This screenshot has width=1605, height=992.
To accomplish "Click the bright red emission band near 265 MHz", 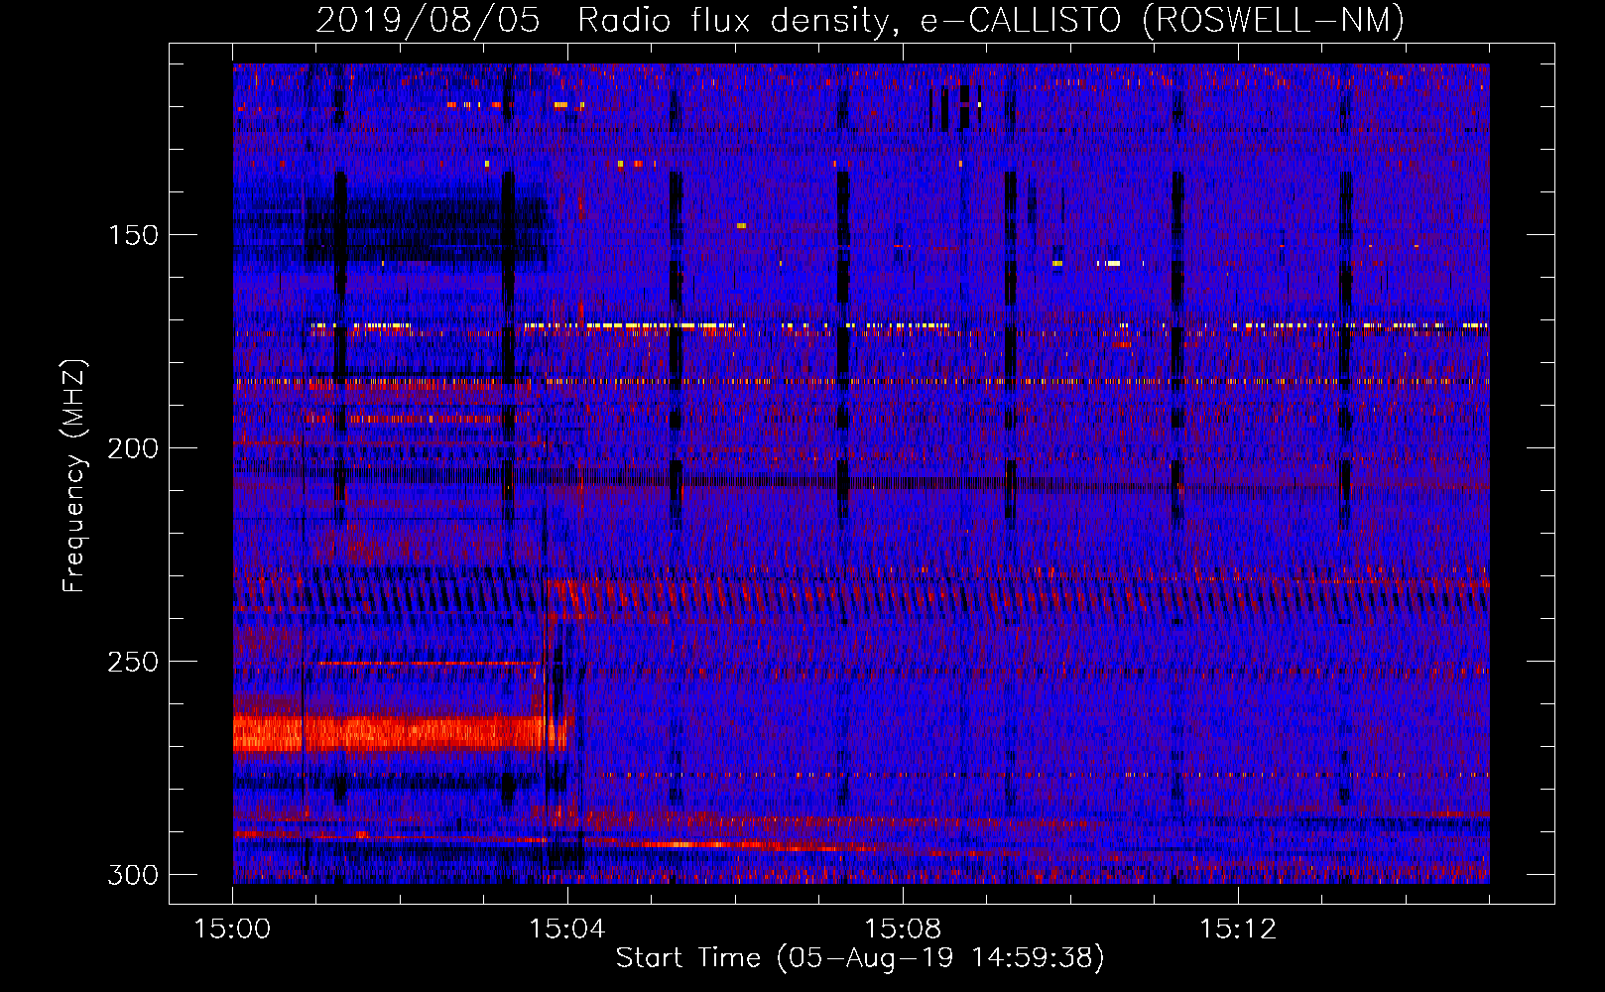I will click(402, 734).
